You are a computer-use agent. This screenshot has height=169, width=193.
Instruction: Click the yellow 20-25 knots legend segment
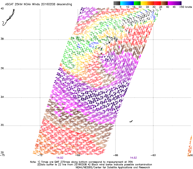click(144, 3)
